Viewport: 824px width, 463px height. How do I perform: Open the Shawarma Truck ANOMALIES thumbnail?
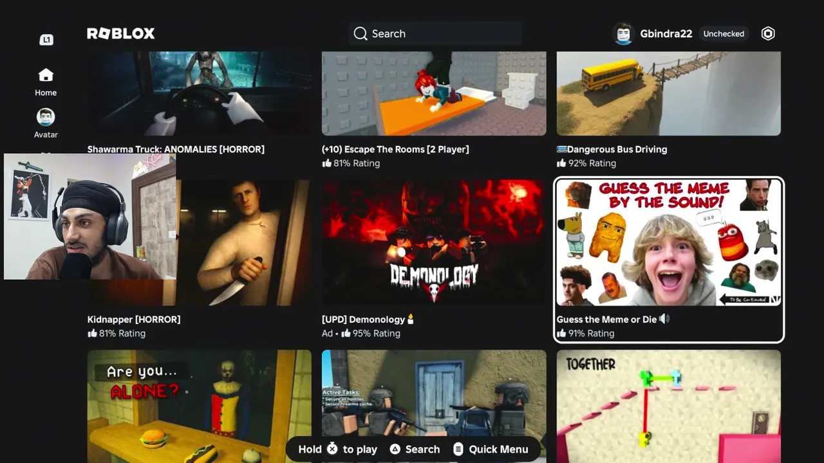coord(200,94)
